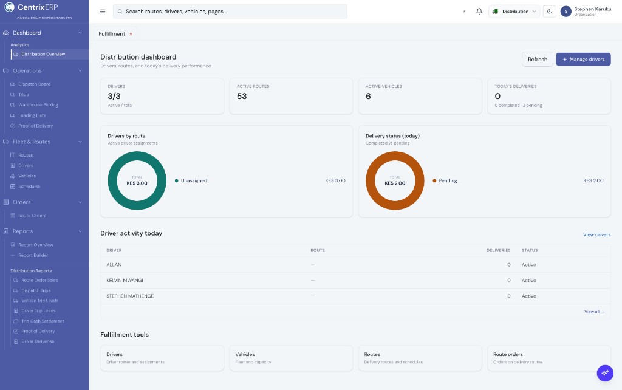Open the AI assistant sparkle button

click(x=605, y=373)
